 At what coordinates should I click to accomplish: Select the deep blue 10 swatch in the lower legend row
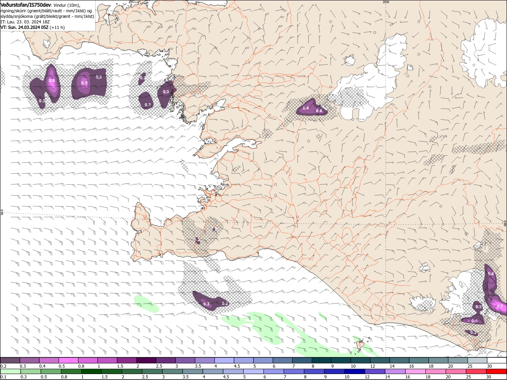point(355,371)
